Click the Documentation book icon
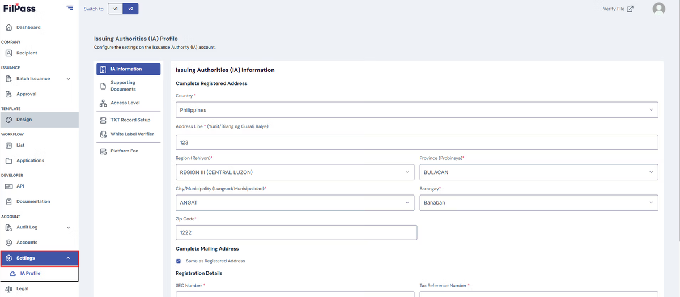 tap(8, 201)
